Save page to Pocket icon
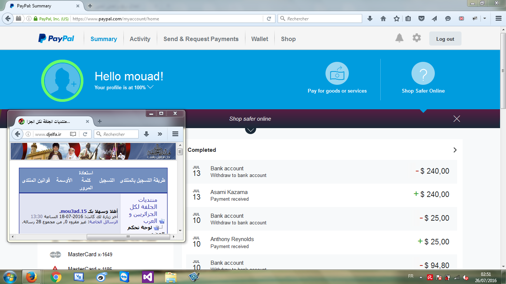Viewport: 506px width, 284px height. click(x=421, y=19)
